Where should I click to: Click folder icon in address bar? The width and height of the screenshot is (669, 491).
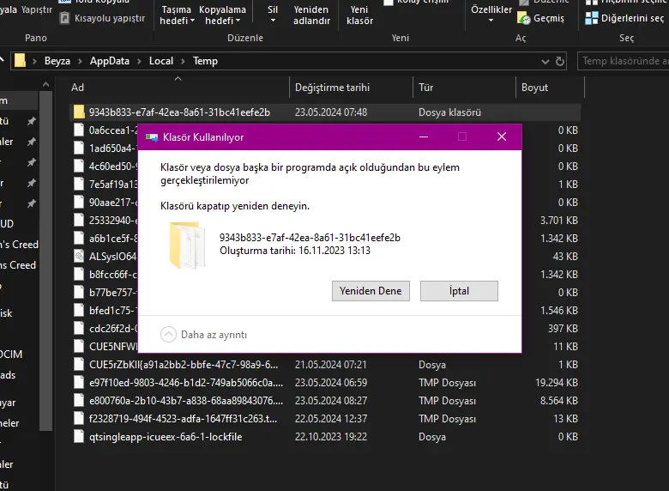pyautogui.click(x=20, y=61)
